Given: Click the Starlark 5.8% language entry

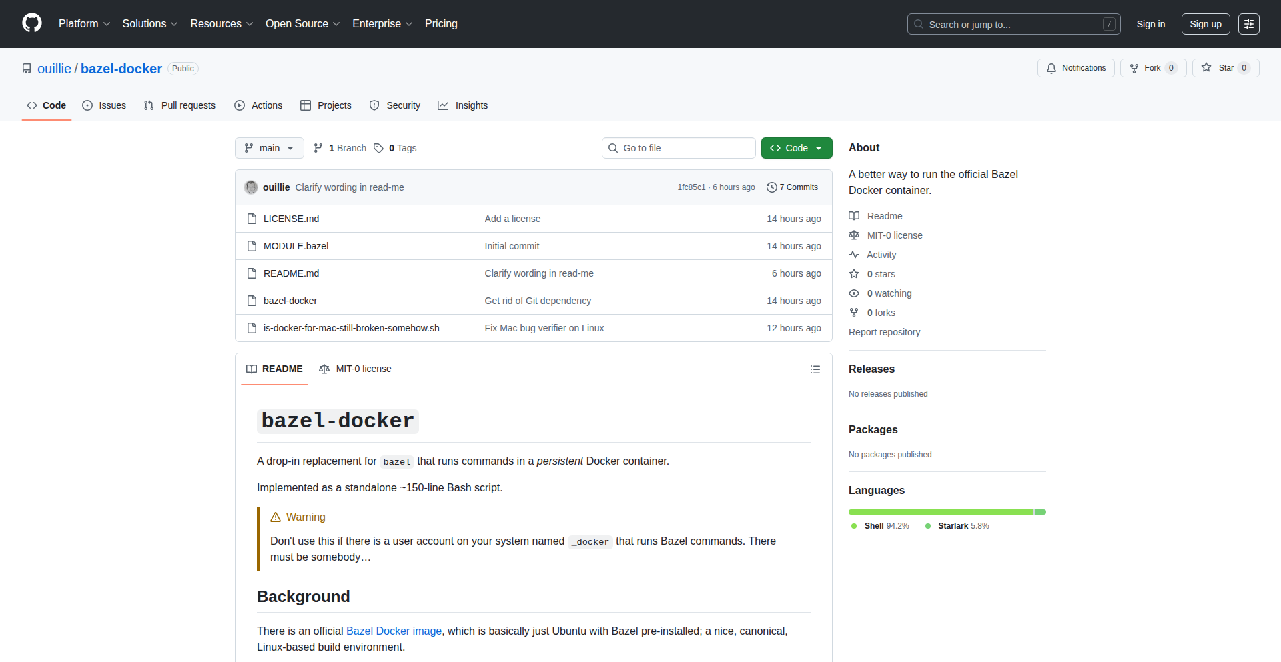Looking at the screenshot, I should click(x=957, y=526).
